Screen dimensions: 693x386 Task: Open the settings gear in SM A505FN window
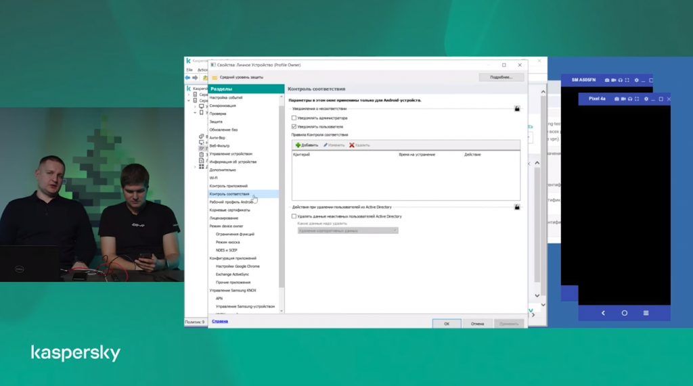click(x=636, y=80)
